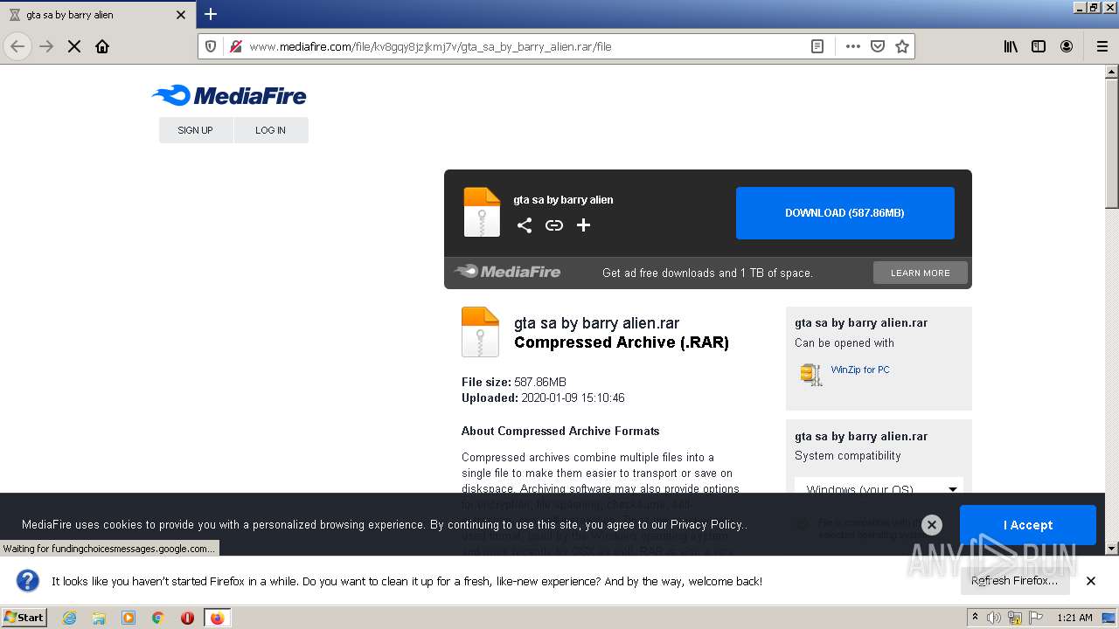Viewport: 1119px width, 629px height.
Task: Open the Windows Start menu
Action: [x=24, y=618]
